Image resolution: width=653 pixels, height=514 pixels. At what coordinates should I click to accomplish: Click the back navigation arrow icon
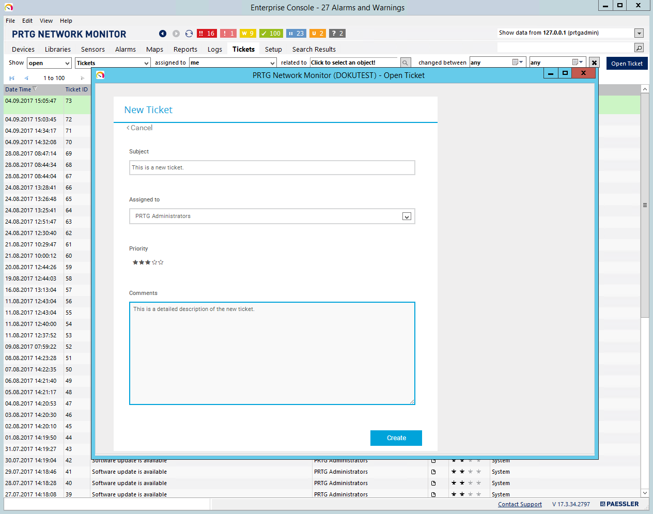[x=163, y=34]
